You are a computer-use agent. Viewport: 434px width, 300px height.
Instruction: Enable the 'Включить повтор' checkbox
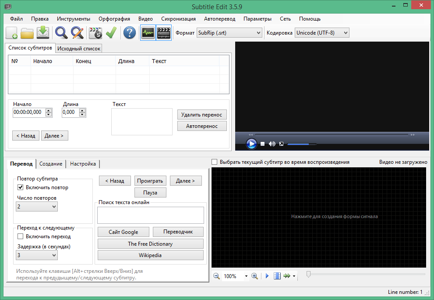click(20, 187)
